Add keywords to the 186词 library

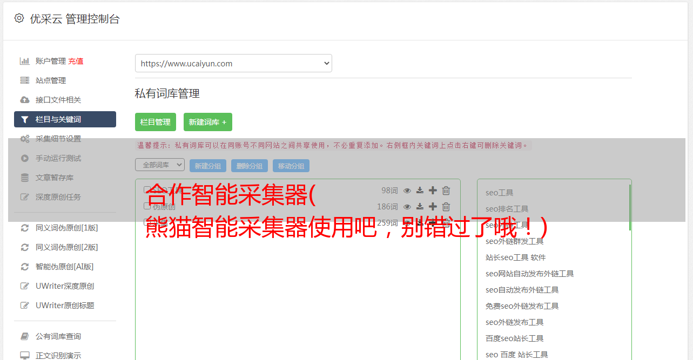433,207
